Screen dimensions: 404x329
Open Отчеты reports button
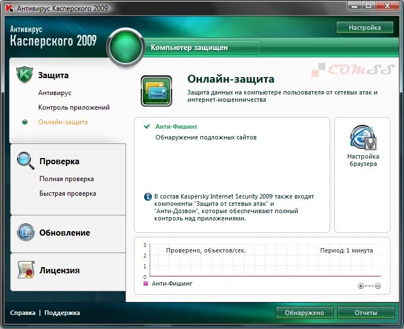(x=366, y=313)
